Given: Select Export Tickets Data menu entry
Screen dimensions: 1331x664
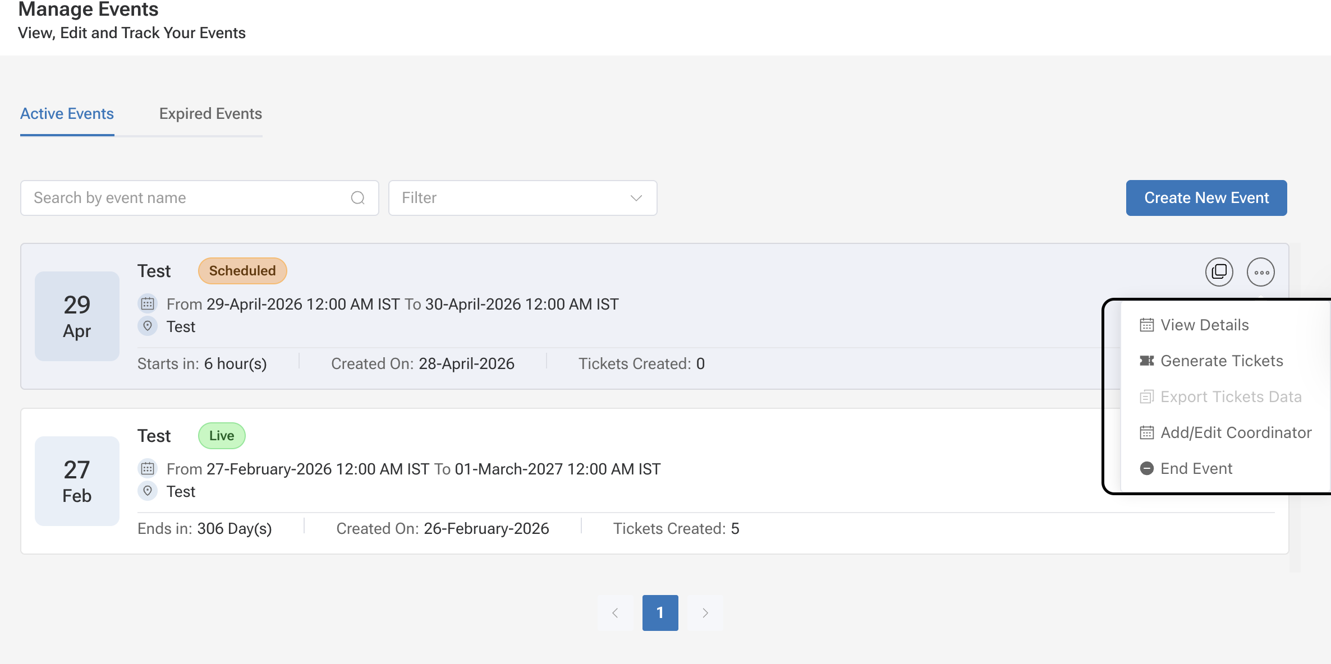Looking at the screenshot, I should [x=1226, y=397].
